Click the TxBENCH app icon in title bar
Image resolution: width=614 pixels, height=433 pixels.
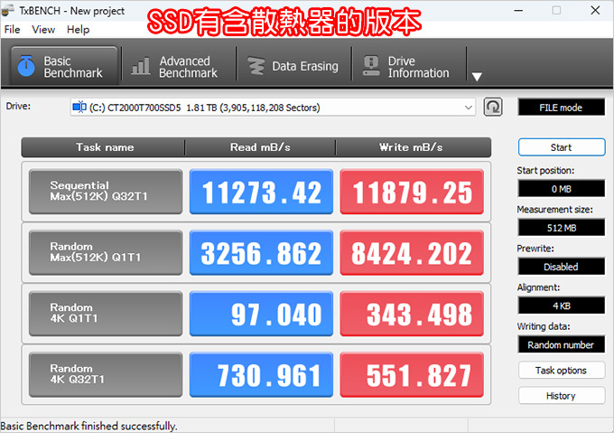coord(8,11)
